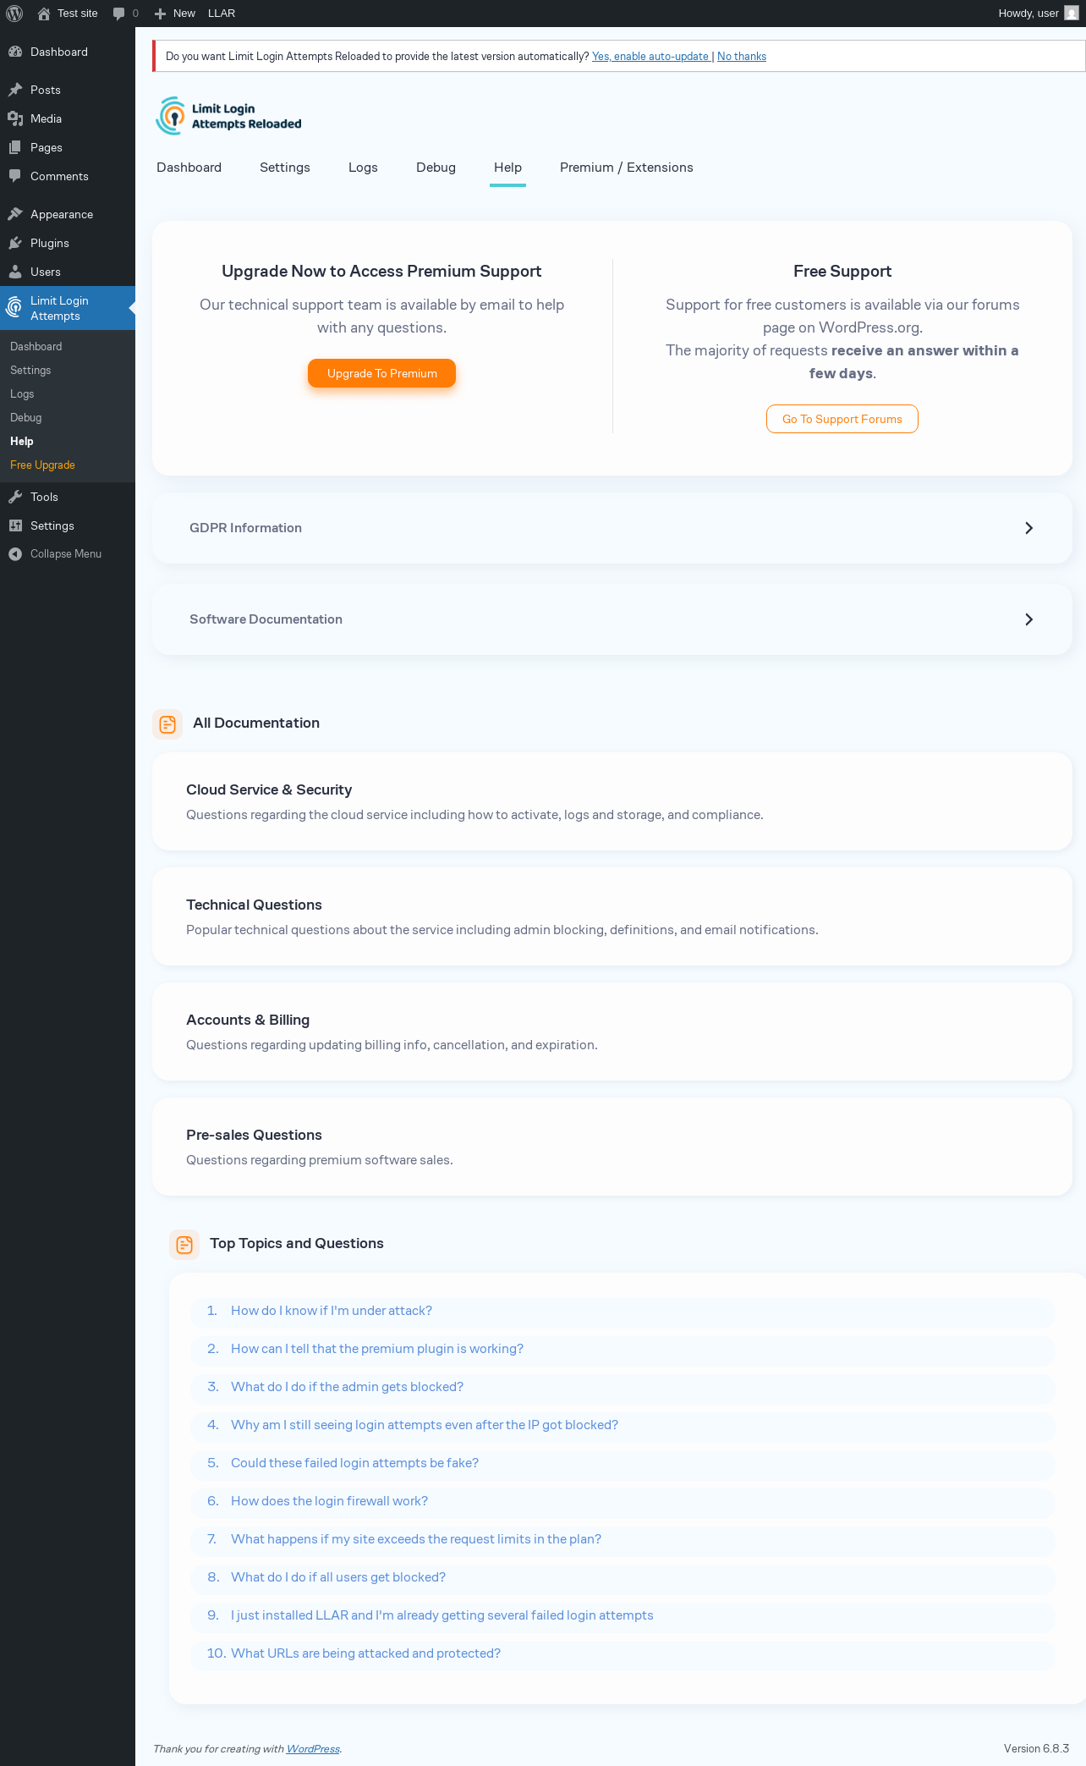The width and height of the screenshot is (1086, 1766).
Task: Click the Collapse Menu arrow icon
Action: (15, 554)
